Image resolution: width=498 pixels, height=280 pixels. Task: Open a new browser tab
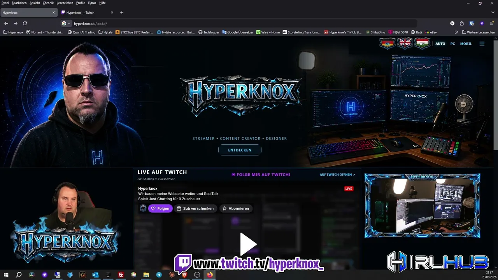pyautogui.click(x=122, y=12)
